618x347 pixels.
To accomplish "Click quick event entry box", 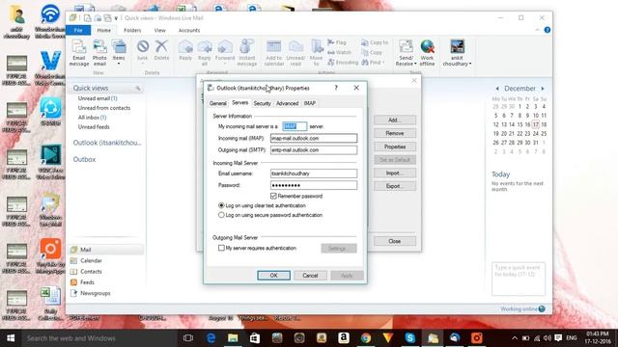I will click(519, 279).
